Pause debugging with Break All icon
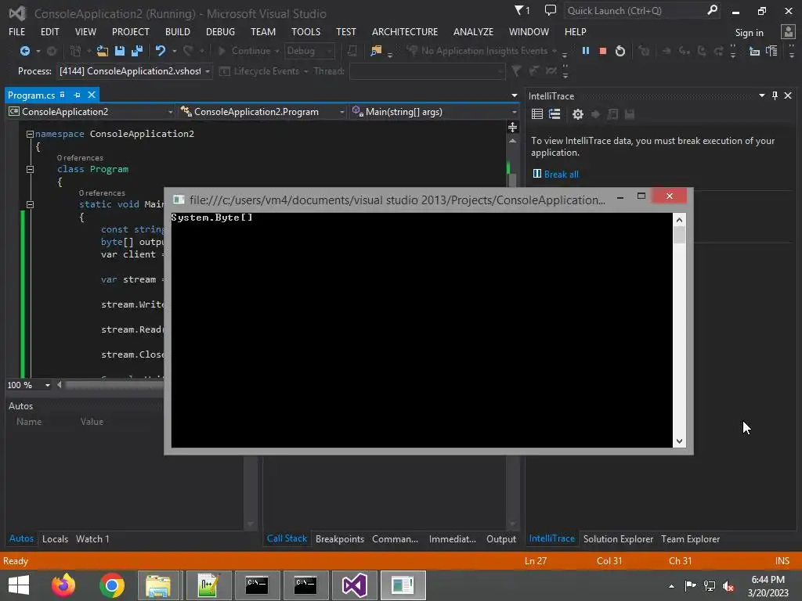 (586, 51)
